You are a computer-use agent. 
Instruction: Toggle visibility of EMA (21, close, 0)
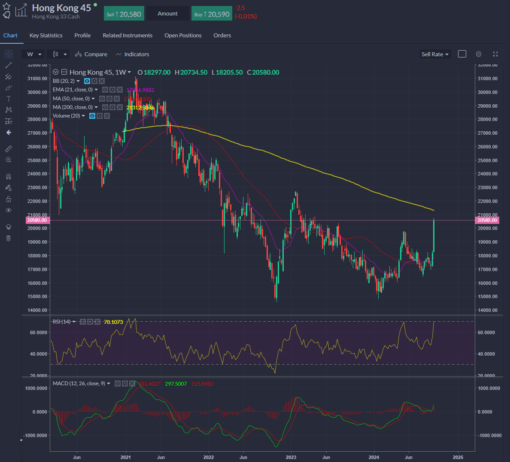(105, 90)
